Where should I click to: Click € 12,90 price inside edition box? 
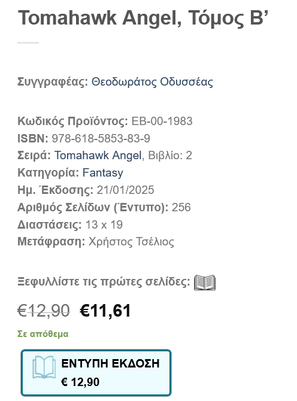(80, 382)
